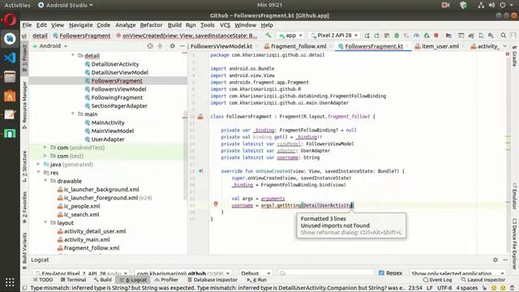Open the Show Applications grid in dock
Screen dimensions: 519x292
tap(10, 282)
